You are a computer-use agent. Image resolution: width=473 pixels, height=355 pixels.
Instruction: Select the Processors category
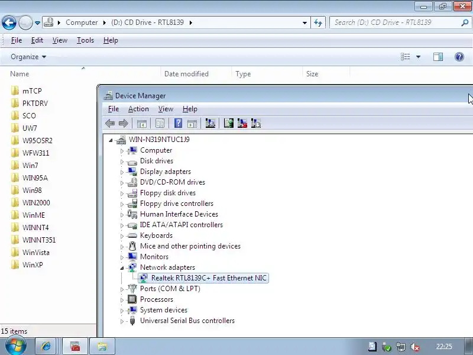coord(157,299)
